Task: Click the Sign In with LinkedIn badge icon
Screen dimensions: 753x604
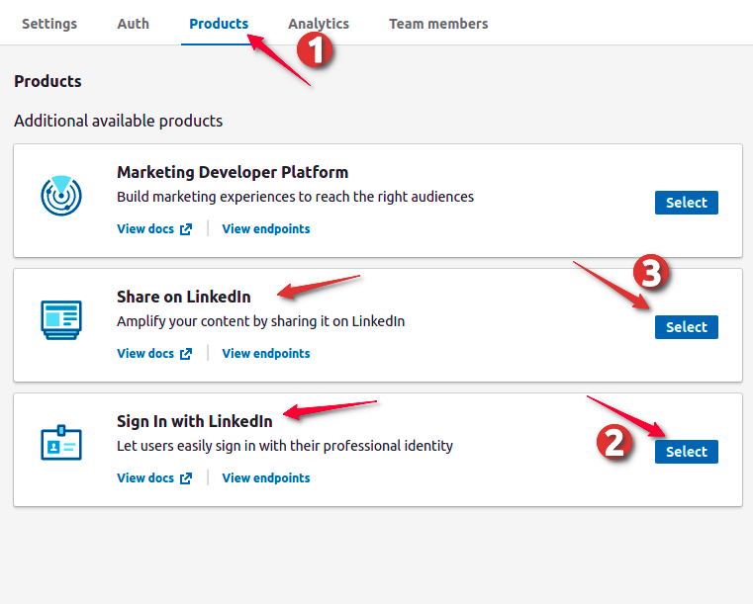Action: click(61, 442)
